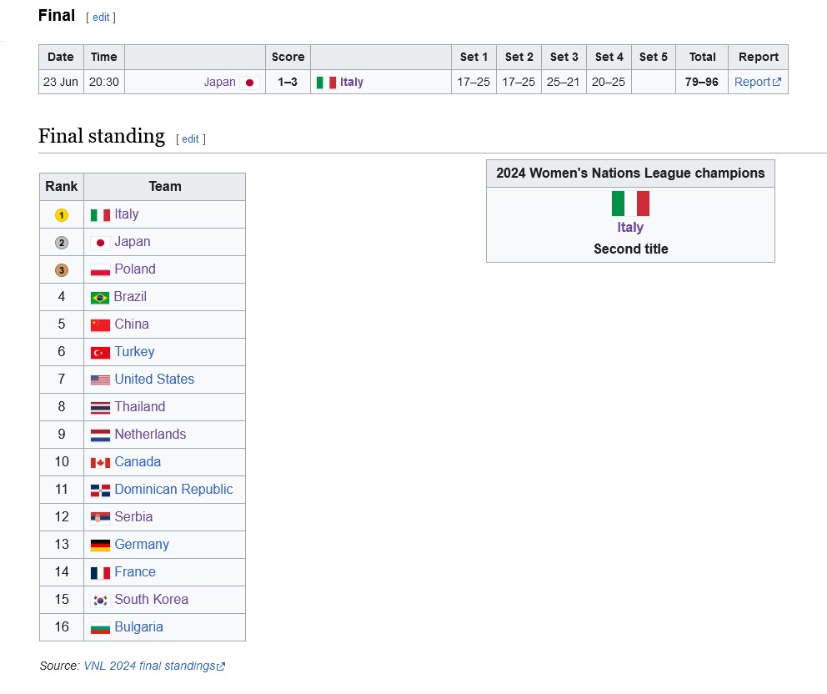
Task: Click the Serbia flag icon
Action: click(100, 518)
